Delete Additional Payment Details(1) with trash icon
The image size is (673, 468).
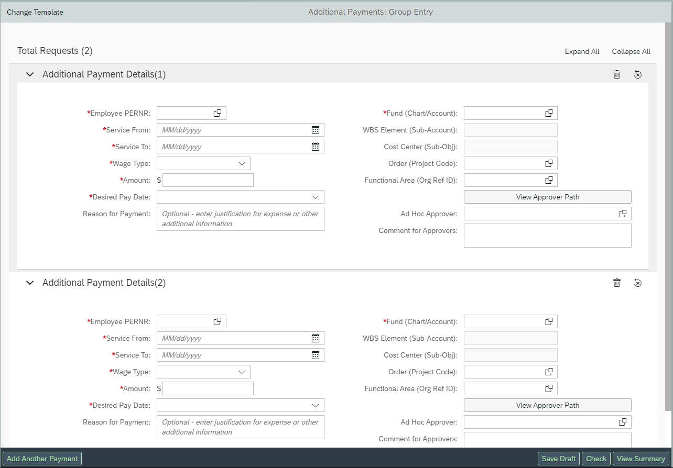point(617,74)
